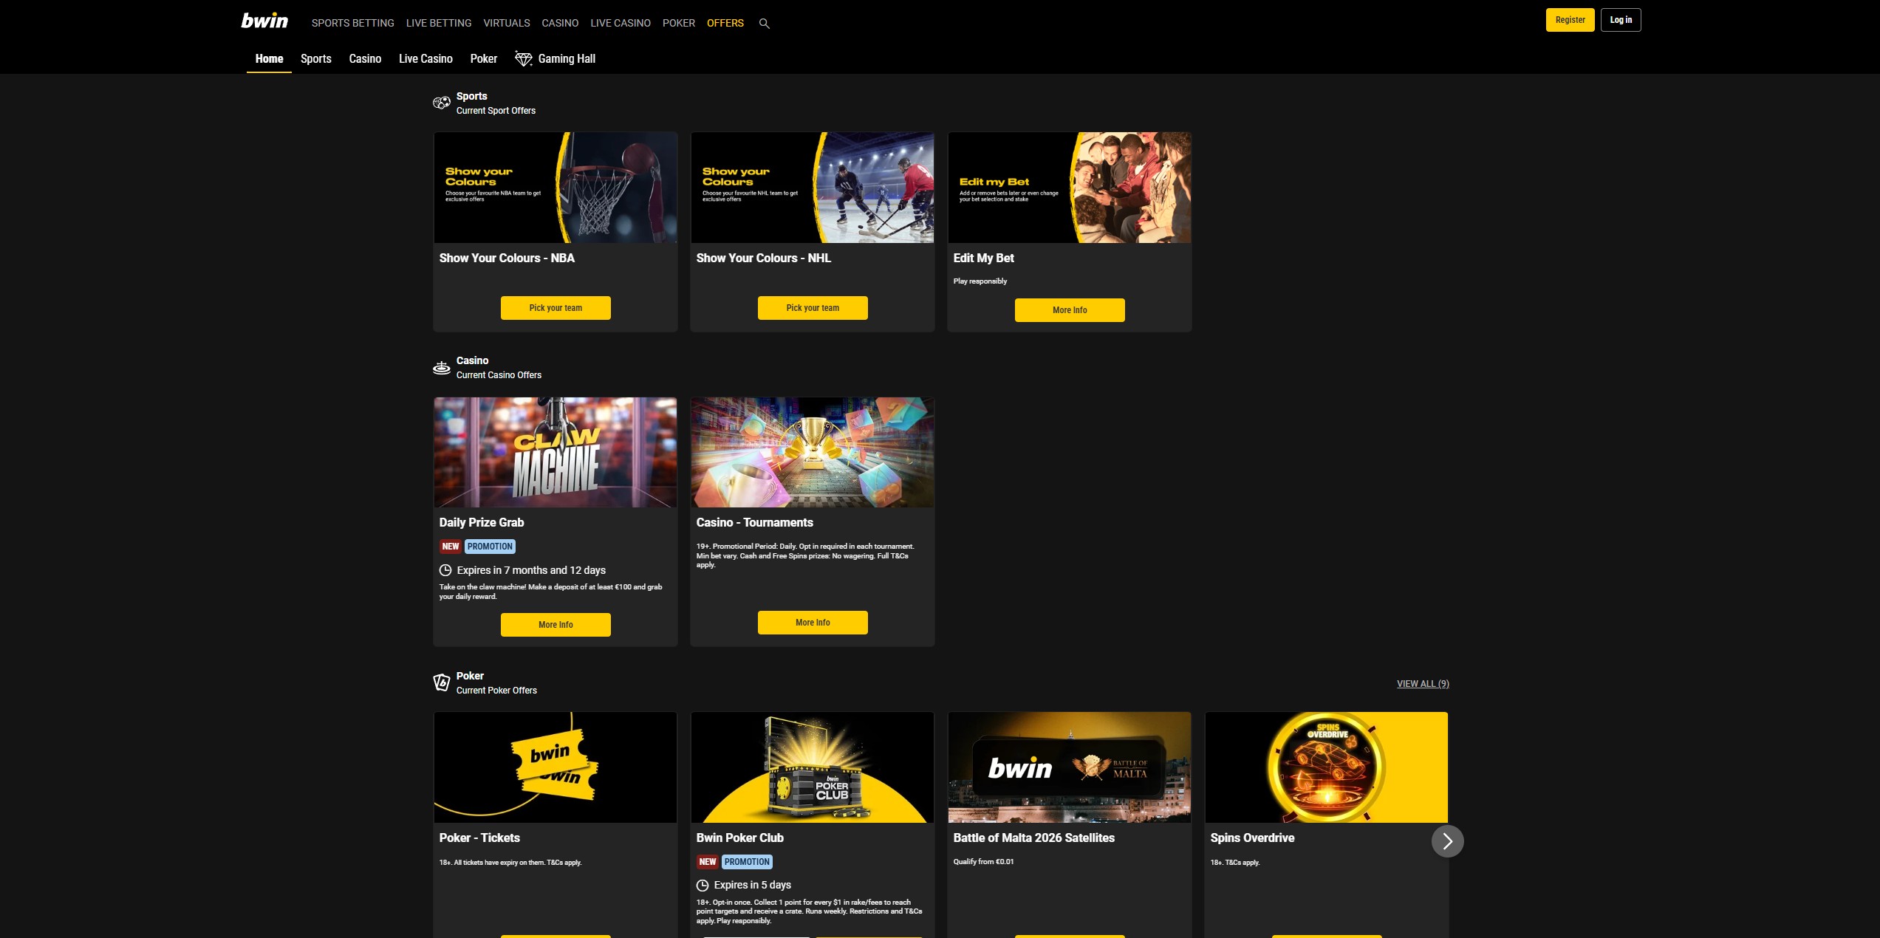
Task: Open the Battle of Malta banner image
Action: [1070, 767]
